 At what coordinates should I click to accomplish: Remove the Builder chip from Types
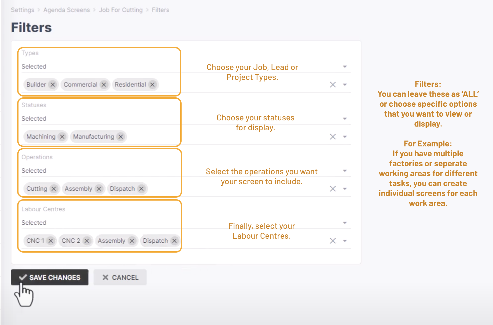(x=53, y=85)
